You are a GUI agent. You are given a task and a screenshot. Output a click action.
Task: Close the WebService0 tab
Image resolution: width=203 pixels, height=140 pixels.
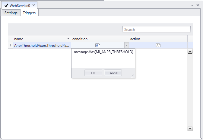click(33, 5)
